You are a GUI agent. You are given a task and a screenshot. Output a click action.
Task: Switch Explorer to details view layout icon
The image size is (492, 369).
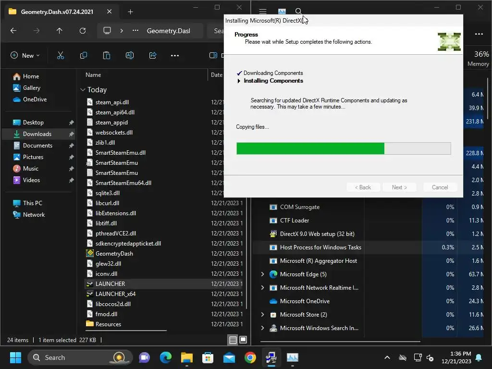(x=233, y=340)
